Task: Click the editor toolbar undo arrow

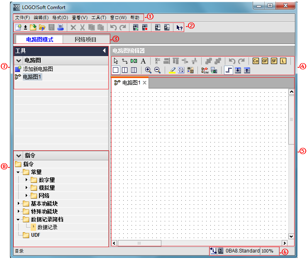Action: tap(232, 61)
